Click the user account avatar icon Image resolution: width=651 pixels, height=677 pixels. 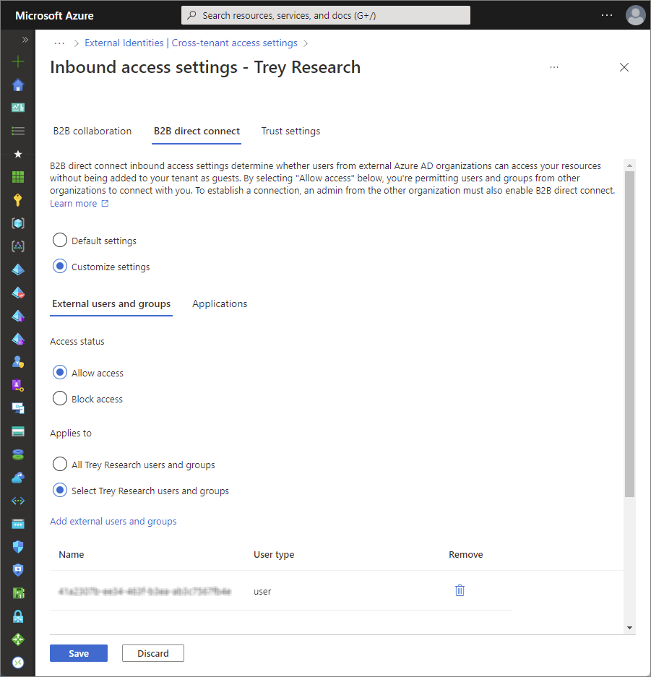(x=635, y=15)
